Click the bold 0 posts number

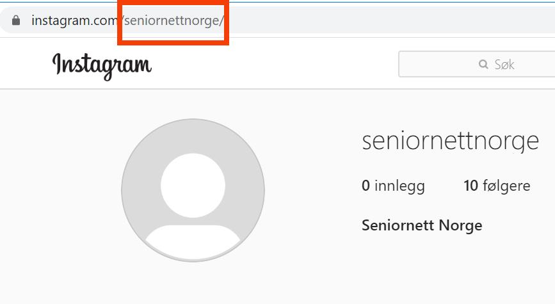(x=366, y=186)
